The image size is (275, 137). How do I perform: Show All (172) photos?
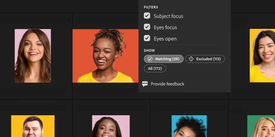[x=155, y=69]
